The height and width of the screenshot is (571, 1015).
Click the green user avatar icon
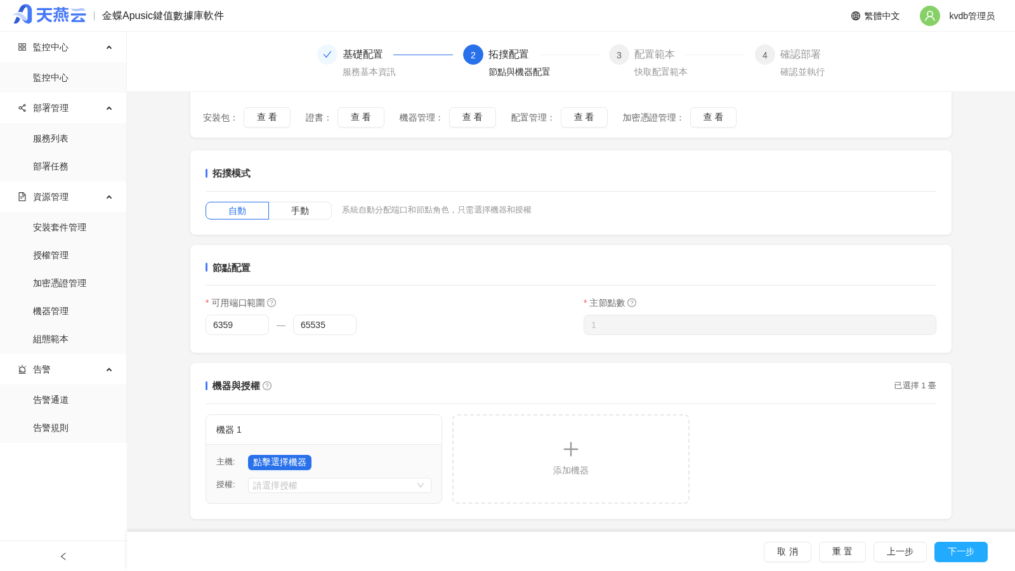click(x=930, y=16)
